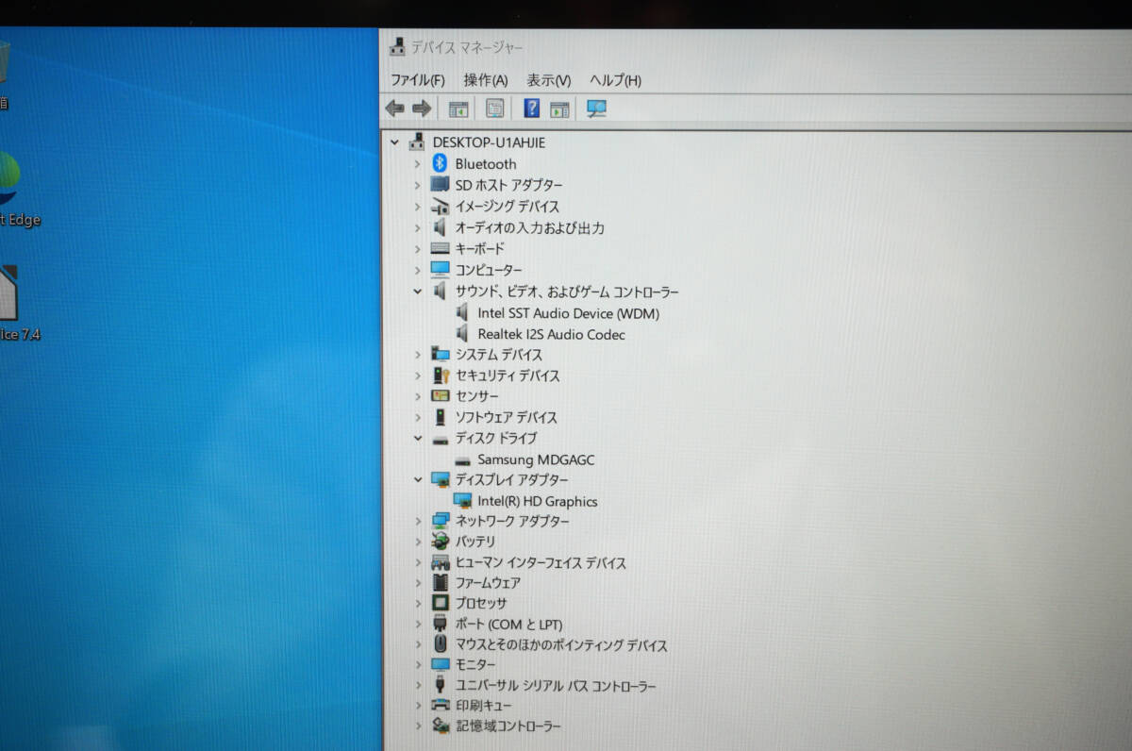Click the バッテリ battery icon
The image size is (1132, 751).
440,542
